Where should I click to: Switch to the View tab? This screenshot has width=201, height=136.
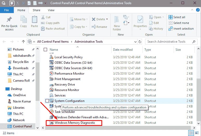click(x=51, y=10)
